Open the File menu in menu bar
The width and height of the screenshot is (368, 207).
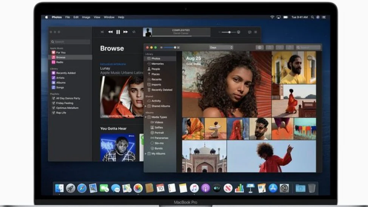[x=68, y=17]
